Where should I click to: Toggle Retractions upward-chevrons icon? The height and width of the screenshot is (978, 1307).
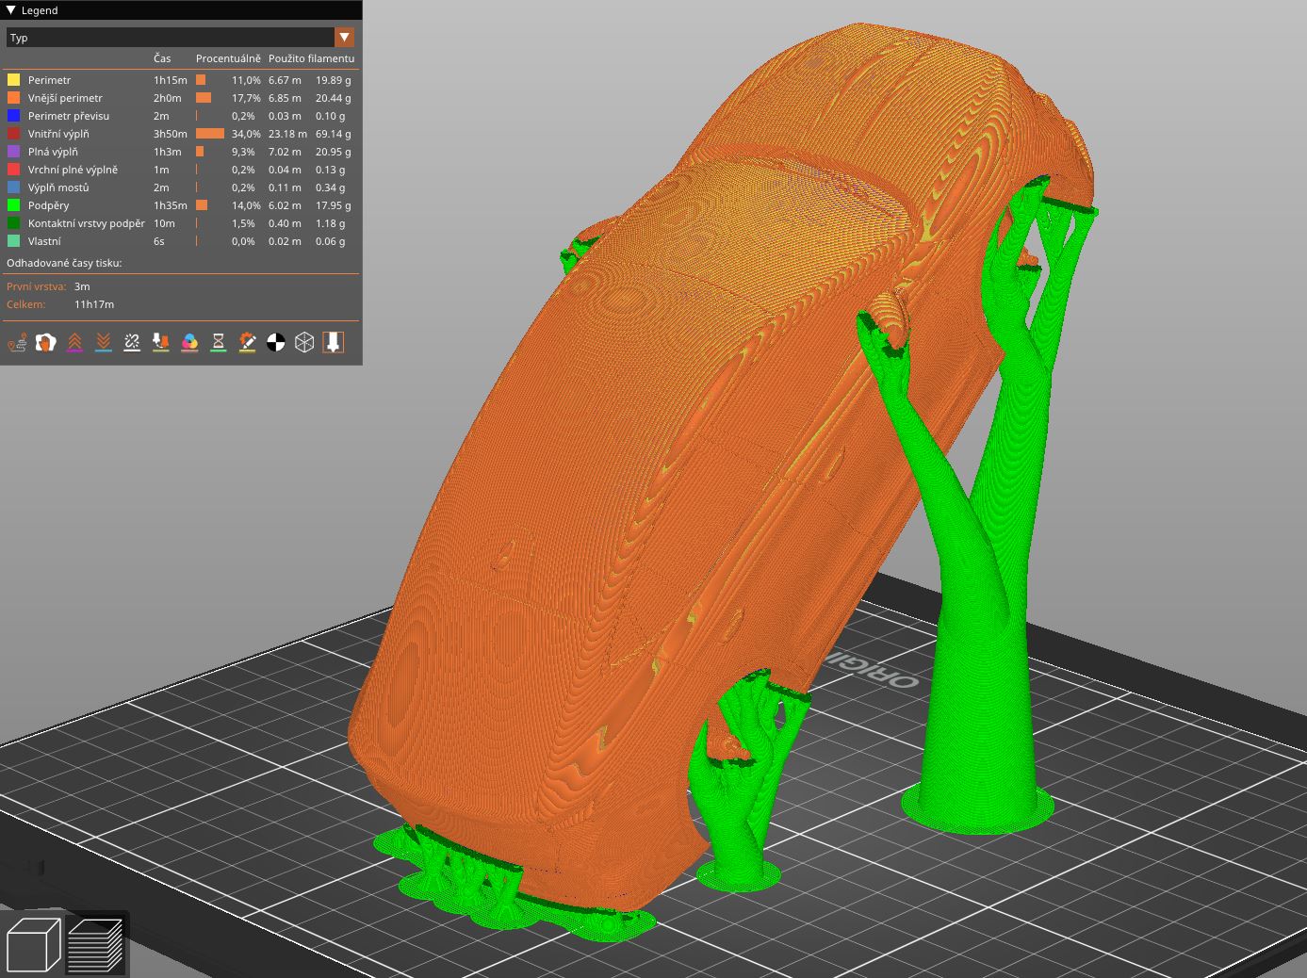(x=74, y=342)
